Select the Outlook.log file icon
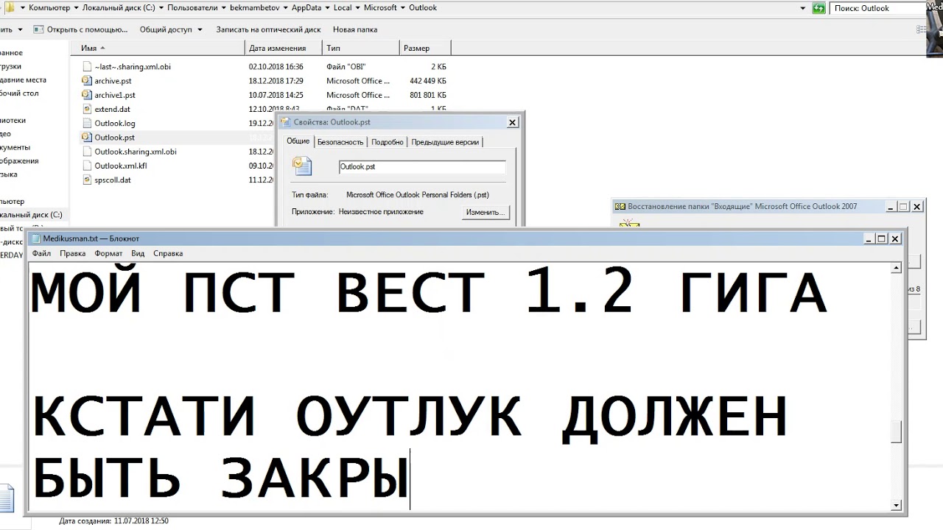 point(86,123)
